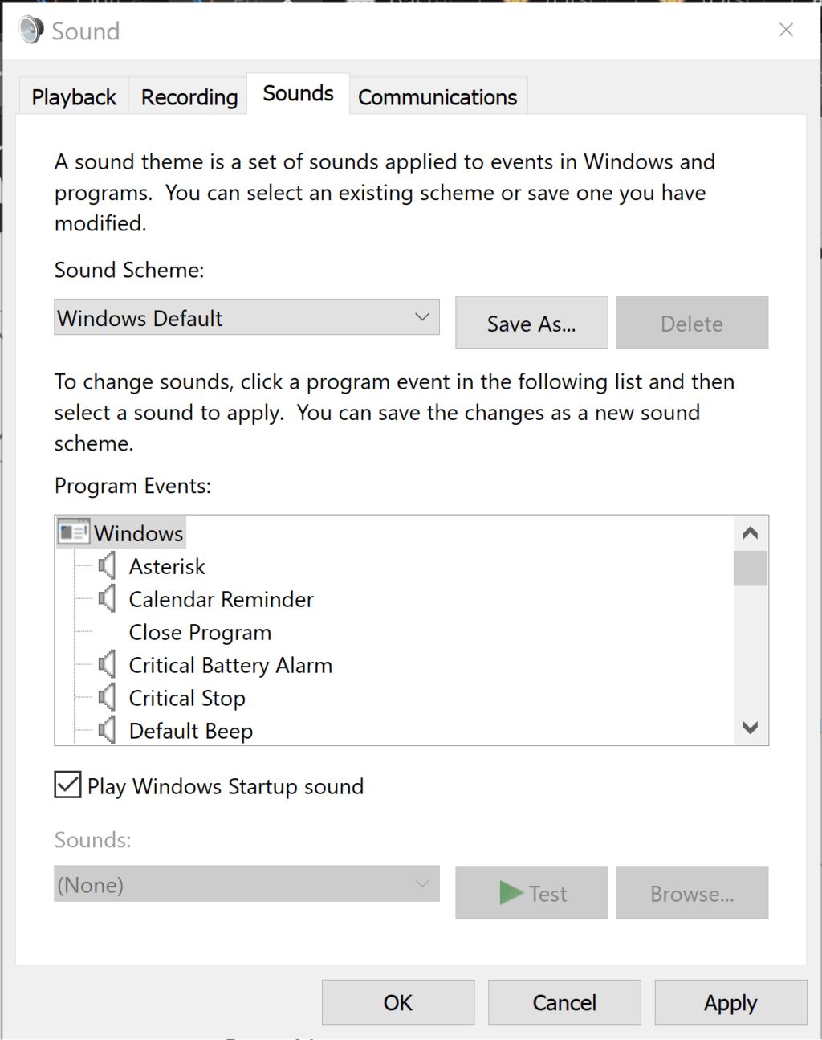The width and height of the screenshot is (822, 1040).
Task: Select the Asterisk program event
Action: point(166,565)
